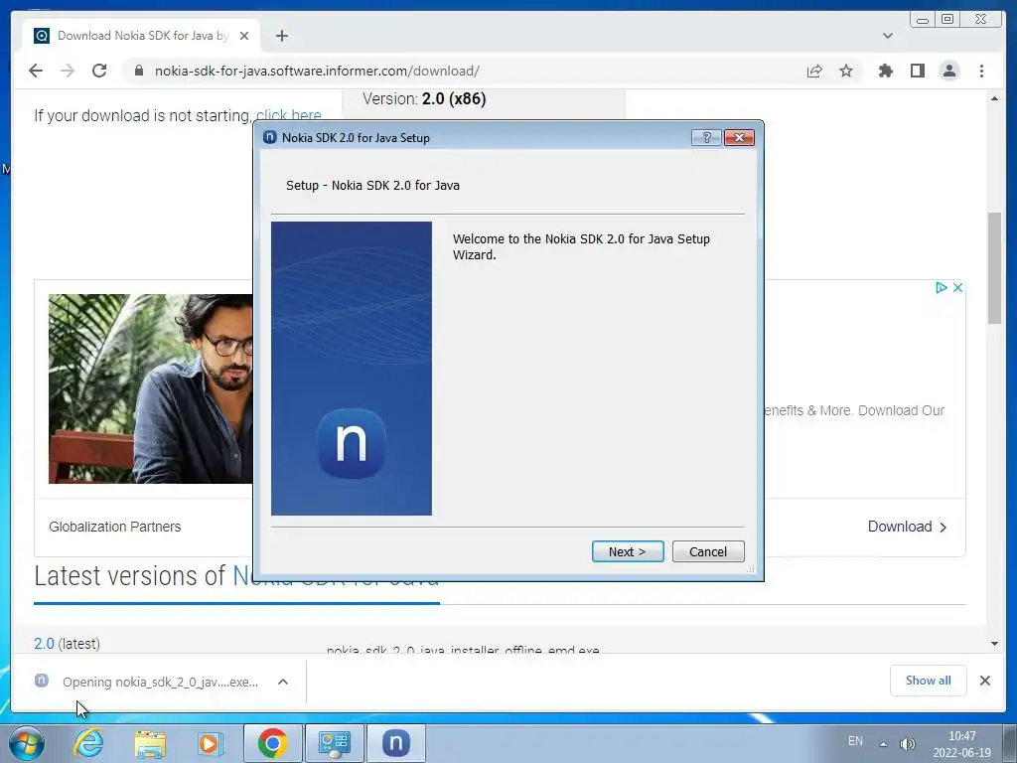This screenshot has width=1017, height=763.
Task: Select the Download Nokia SDK for Java tab
Action: [x=141, y=36]
